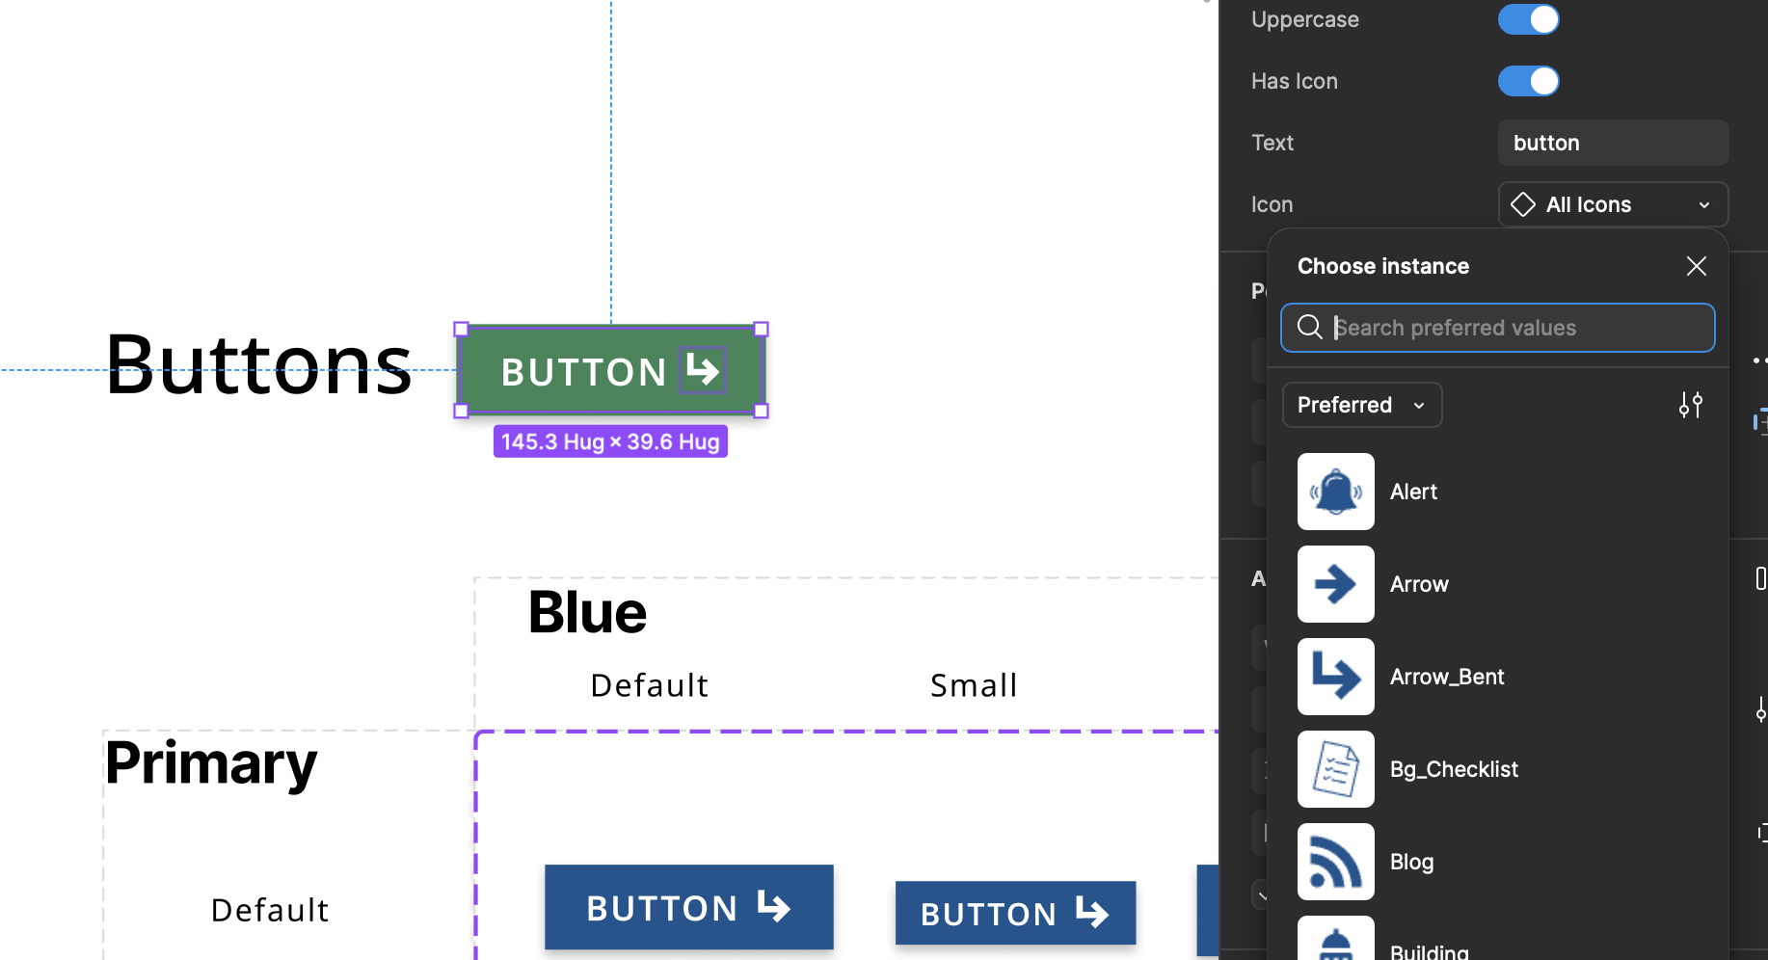This screenshot has width=1768, height=960.
Task: Click the 'Has Icon' property label
Action: [1294, 81]
